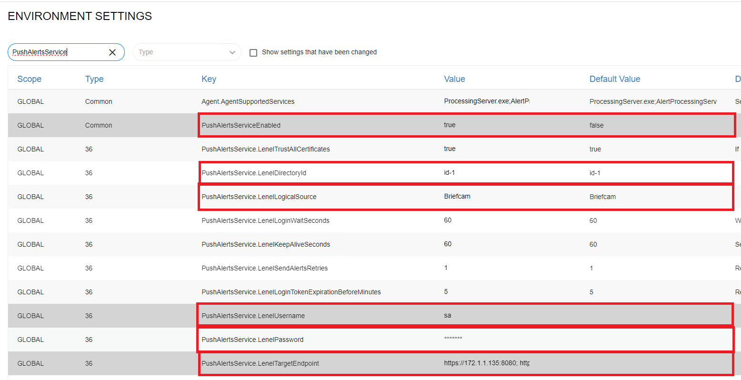Sort by the Scope column header

[x=30, y=79]
